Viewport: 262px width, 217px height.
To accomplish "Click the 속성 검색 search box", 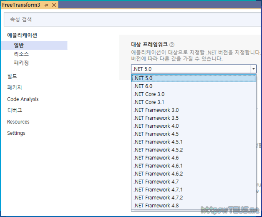I will (x=132, y=19).
